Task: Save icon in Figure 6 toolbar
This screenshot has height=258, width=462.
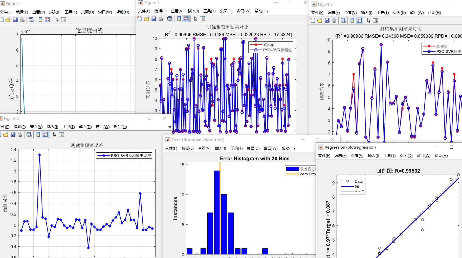Action: pyautogui.click(x=13, y=134)
